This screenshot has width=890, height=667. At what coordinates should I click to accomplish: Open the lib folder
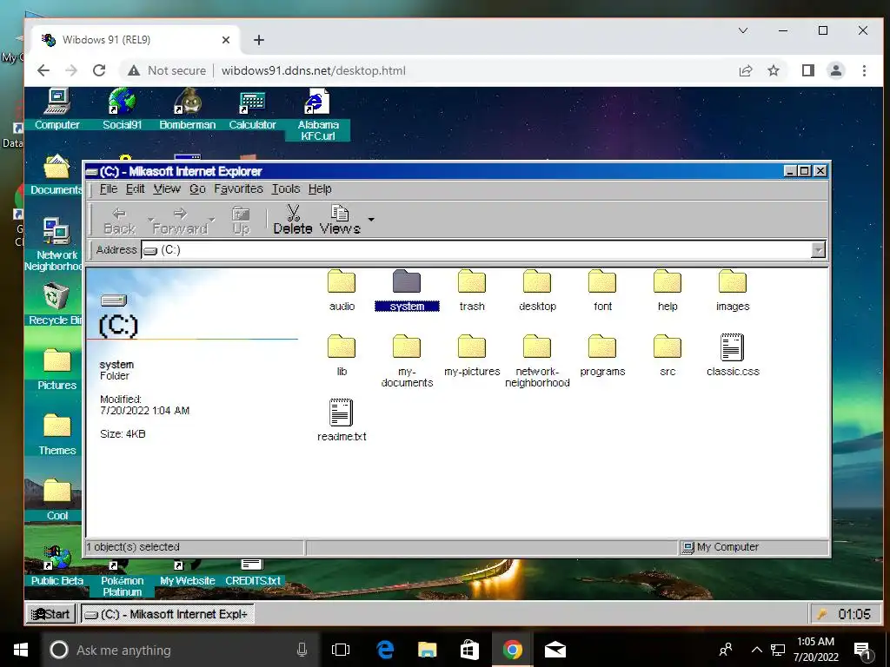pyautogui.click(x=342, y=355)
